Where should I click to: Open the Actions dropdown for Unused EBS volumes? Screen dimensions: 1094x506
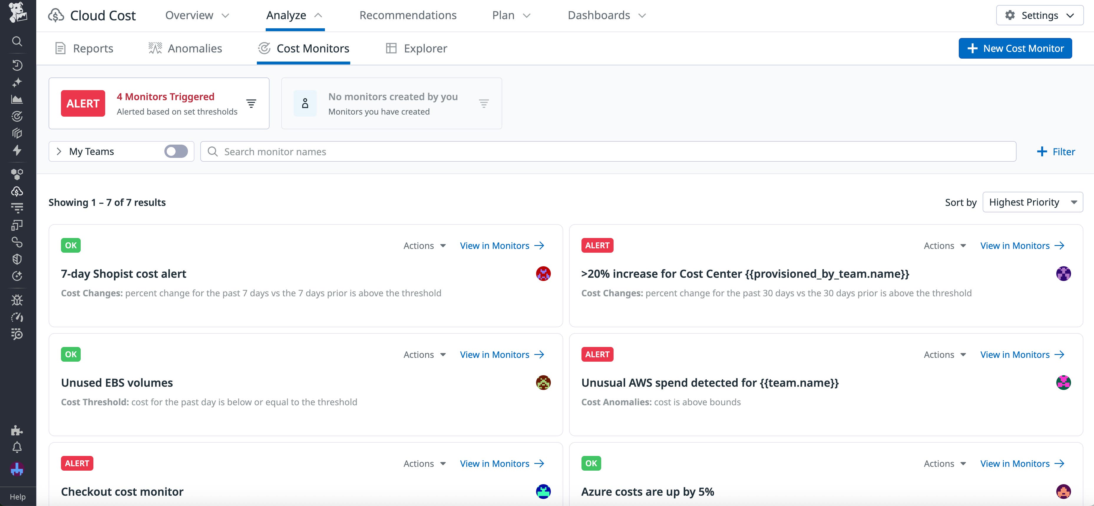(424, 354)
